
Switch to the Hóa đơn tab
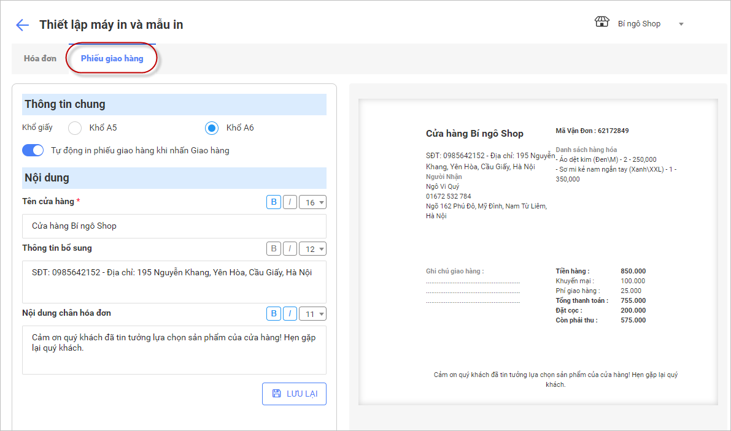coord(40,59)
